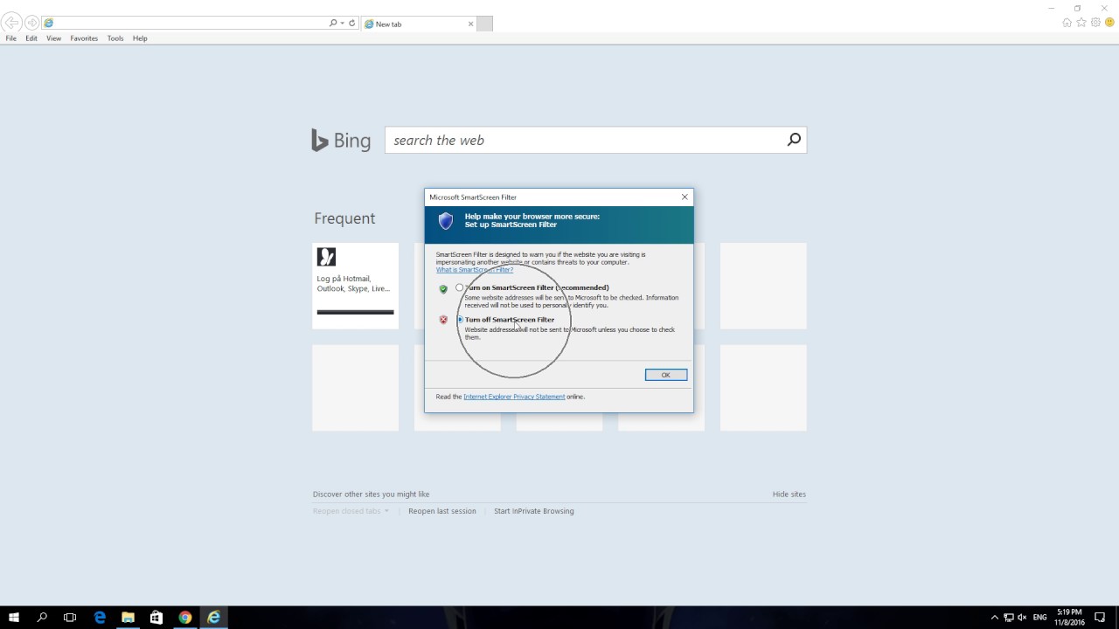Click the browser Back arrow button
The height and width of the screenshot is (629, 1119).
(11, 23)
